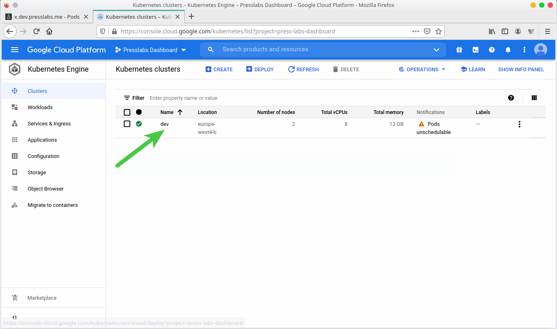Go to Firefox home page
Screen dimensions: 557x329
[x=49, y=31]
